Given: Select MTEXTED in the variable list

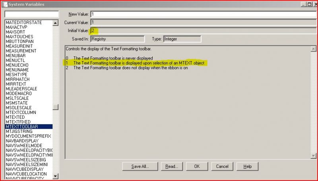Looking at the screenshot, I should [29, 117].
